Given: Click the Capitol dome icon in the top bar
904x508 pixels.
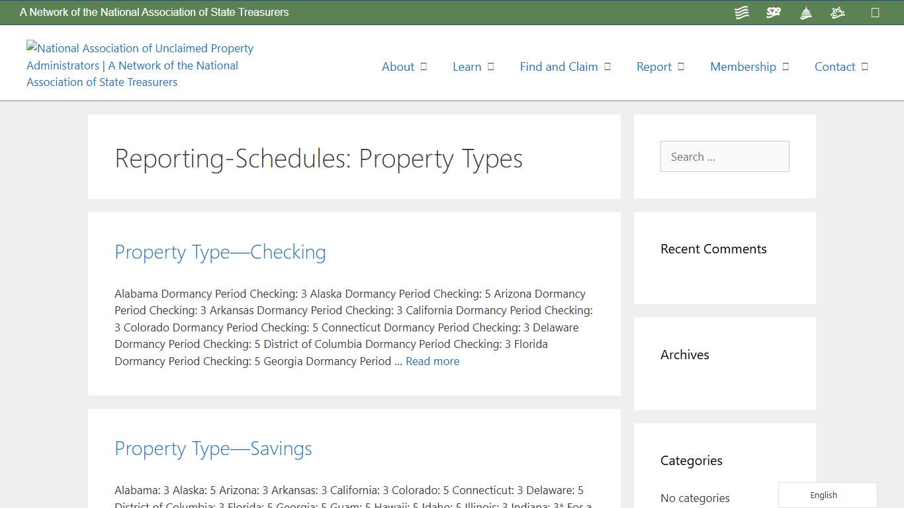Looking at the screenshot, I should pos(805,12).
